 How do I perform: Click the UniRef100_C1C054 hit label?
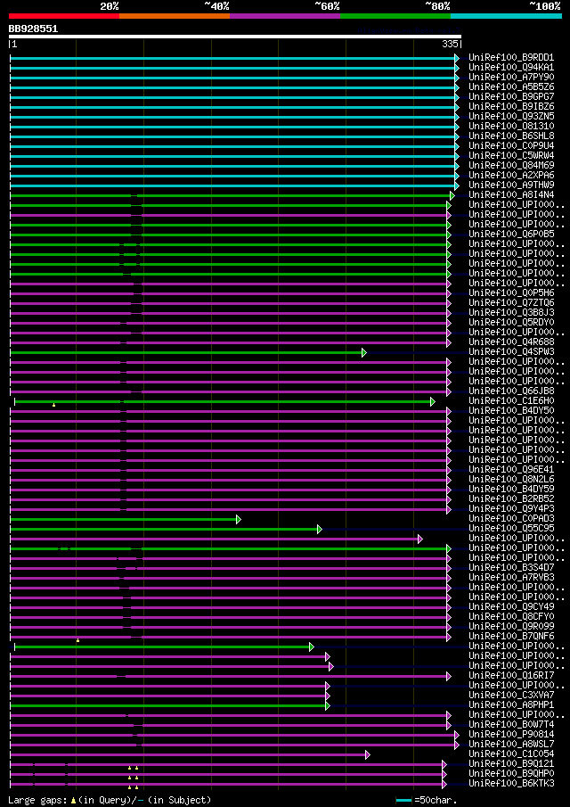click(x=511, y=754)
